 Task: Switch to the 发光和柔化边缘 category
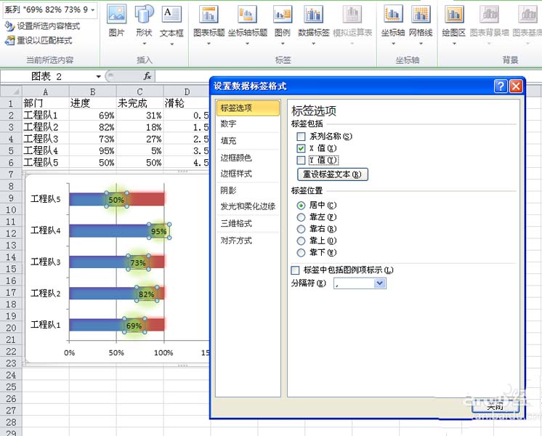[x=248, y=206]
